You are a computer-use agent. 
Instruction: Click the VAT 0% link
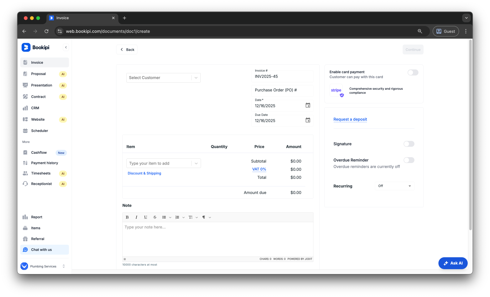click(259, 169)
